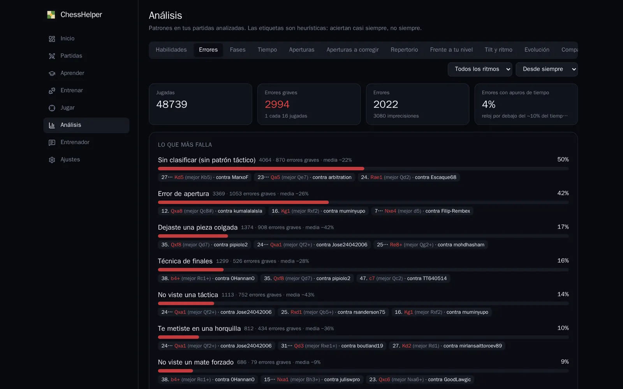Select the Errores tab
Image resolution: width=623 pixels, height=389 pixels.
click(x=208, y=50)
